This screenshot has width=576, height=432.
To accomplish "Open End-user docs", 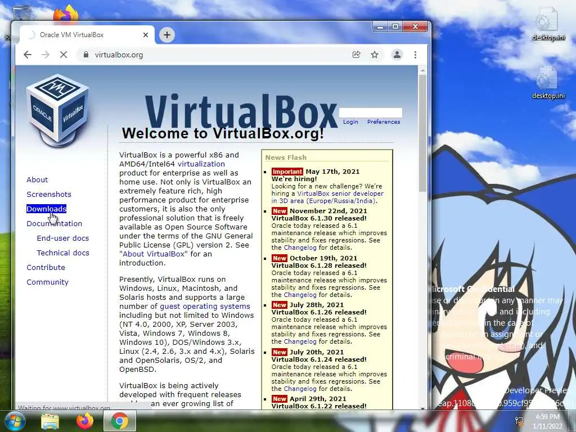I will pos(63,238).
